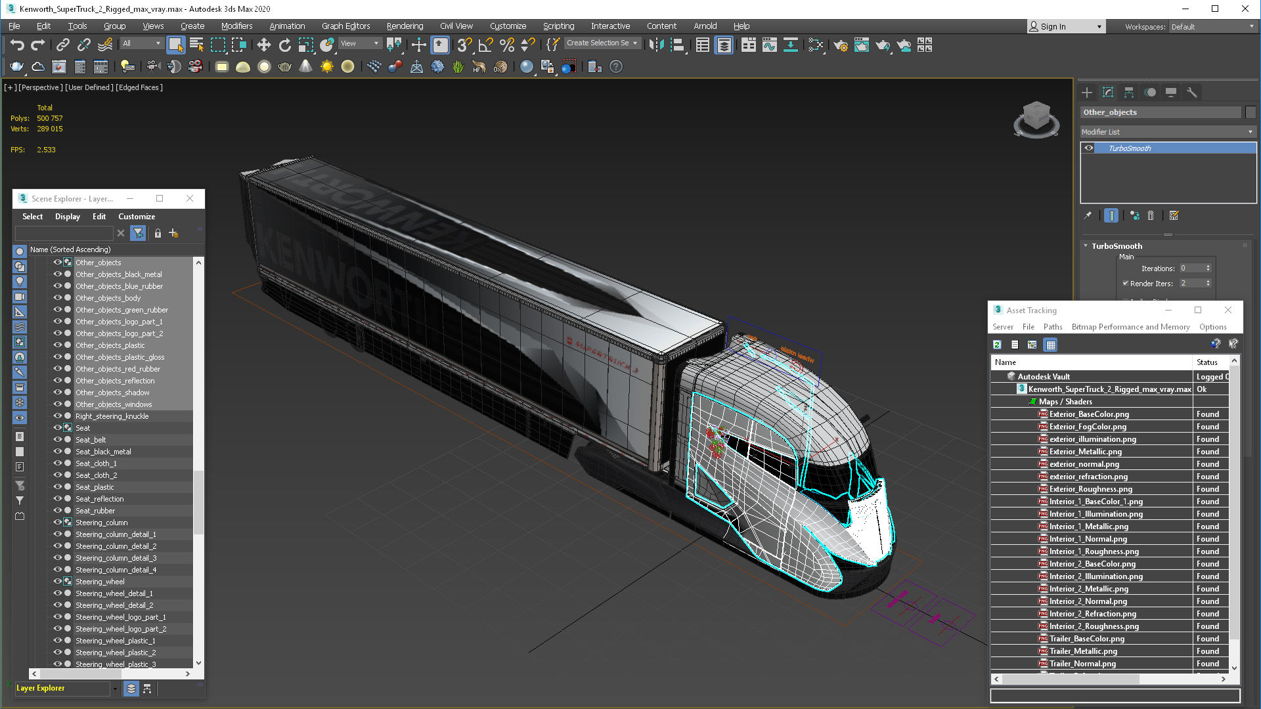Click the Render Production teapot icon
This screenshot has height=709, width=1261.
click(x=883, y=45)
